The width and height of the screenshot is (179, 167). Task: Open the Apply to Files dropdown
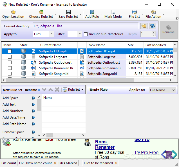click(x=52, y=34)
